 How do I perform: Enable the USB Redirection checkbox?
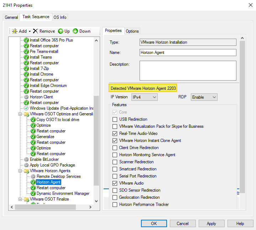click(x=115, y=119)
